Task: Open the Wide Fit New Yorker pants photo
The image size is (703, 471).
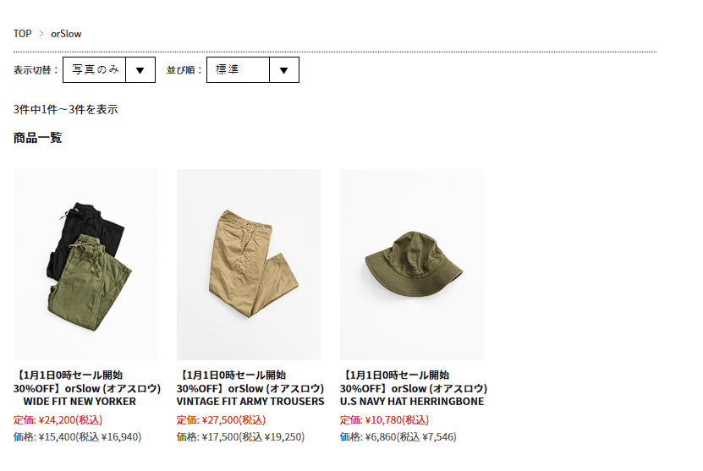Action: click(x=85, y=265)
